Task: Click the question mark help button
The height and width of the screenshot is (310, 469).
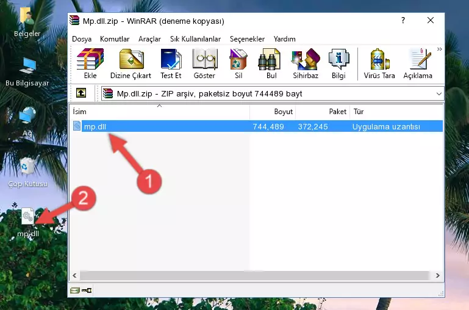Action: [403, 20]
